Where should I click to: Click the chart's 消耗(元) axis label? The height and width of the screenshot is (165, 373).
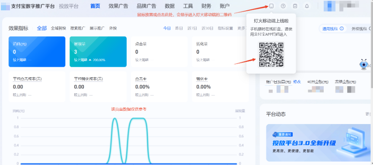(19, 111)
